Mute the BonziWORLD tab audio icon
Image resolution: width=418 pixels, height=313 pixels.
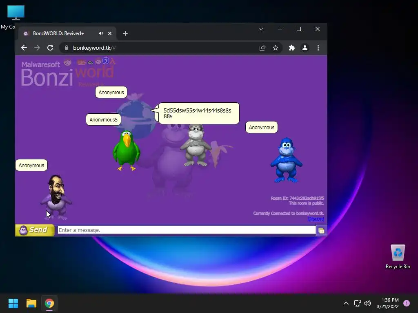pos(101,33)
